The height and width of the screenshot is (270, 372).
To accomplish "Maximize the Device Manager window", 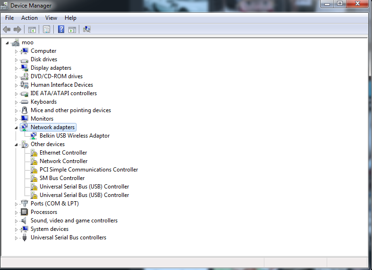I will click(340, 4).
